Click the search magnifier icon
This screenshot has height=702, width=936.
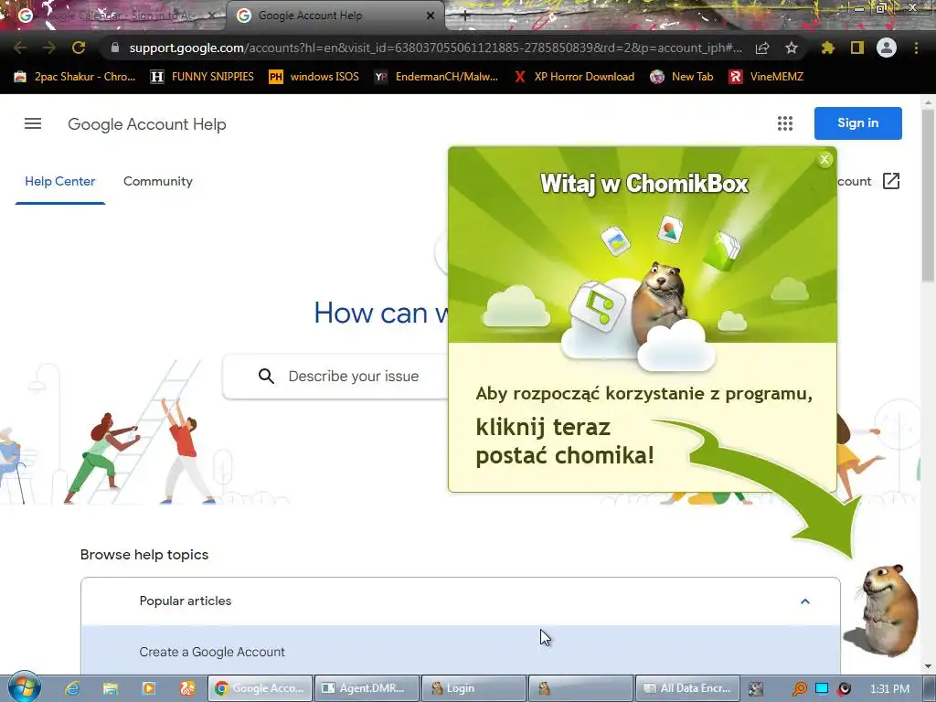point(266,376)
